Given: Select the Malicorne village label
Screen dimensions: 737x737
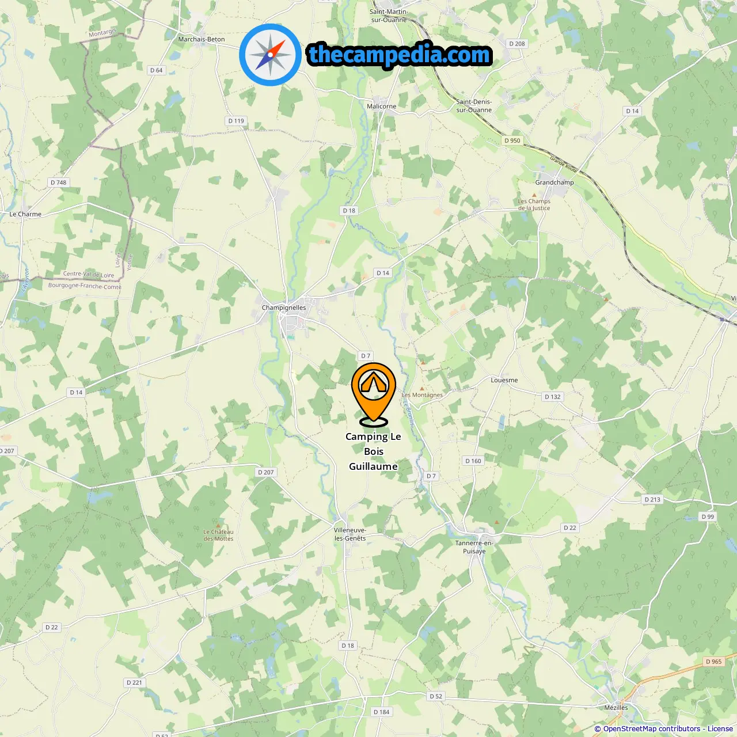Looking at the screenshot, I should pos(382,106).
